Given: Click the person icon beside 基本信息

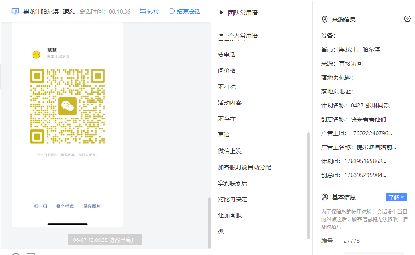Looking at the screenshot, I should pos(325,197).
